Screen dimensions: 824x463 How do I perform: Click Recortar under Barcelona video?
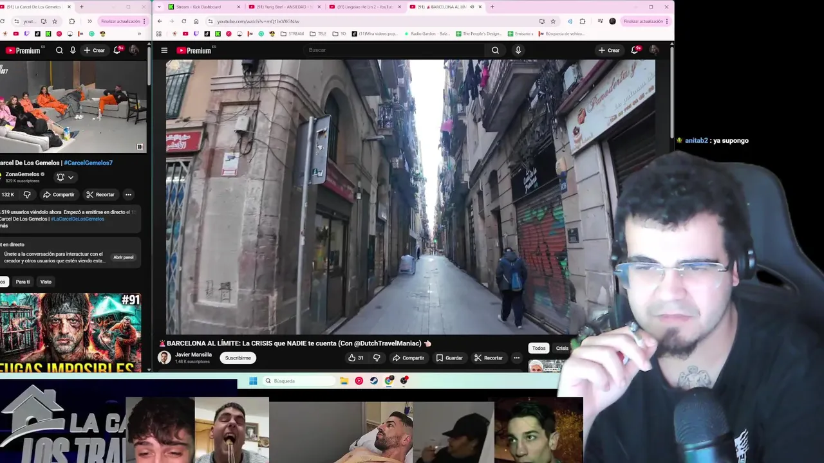[488, 358]
